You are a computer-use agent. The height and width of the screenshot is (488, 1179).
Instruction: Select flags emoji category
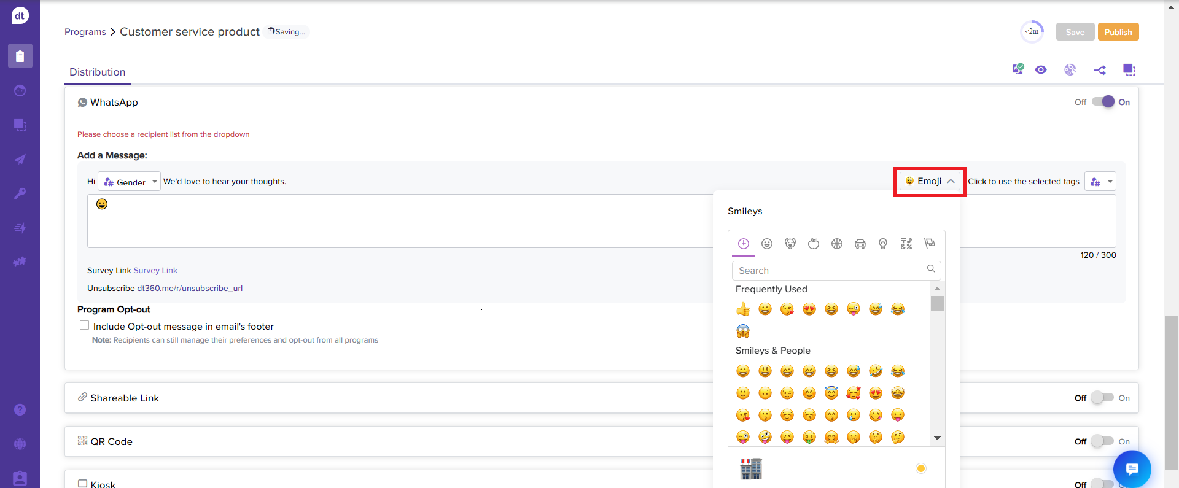click(x=930, y=244)
